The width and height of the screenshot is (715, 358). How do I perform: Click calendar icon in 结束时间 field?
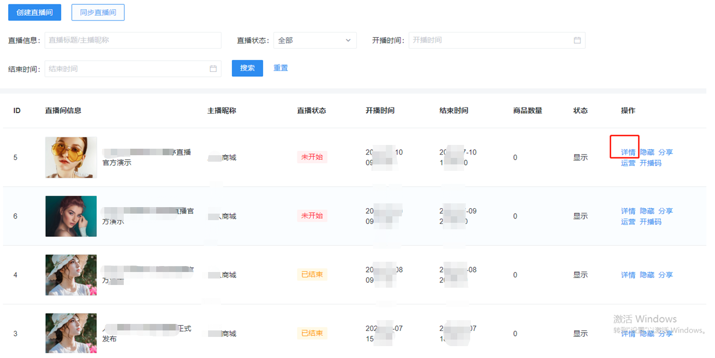(x=213, y=69)
